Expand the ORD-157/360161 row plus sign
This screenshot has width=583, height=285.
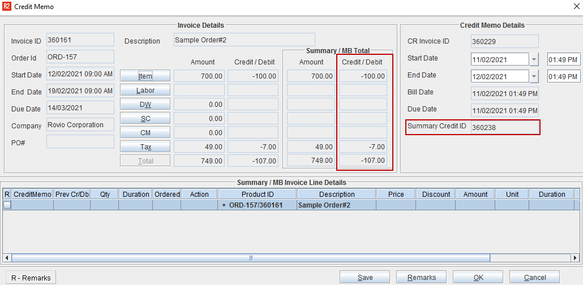tap(224, 205)
